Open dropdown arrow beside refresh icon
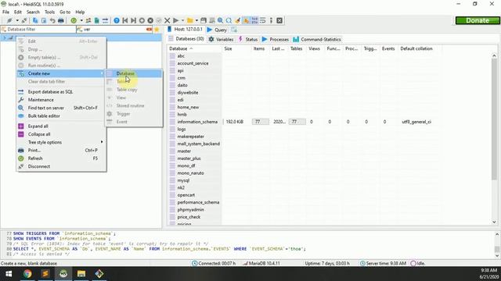The height and width of the screenshot is (281, 501). pyautogui.click(x=81, y=20)
